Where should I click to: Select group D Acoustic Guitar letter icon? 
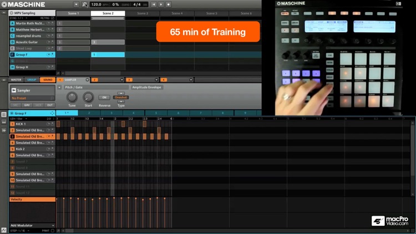[12, 42]
